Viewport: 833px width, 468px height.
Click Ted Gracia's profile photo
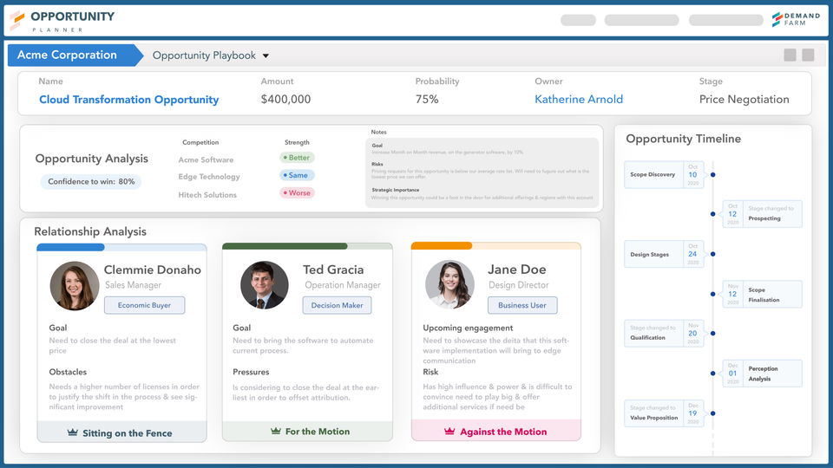pos(264,285)
